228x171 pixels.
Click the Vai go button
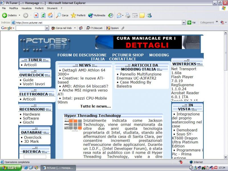[x=191, y=23]
